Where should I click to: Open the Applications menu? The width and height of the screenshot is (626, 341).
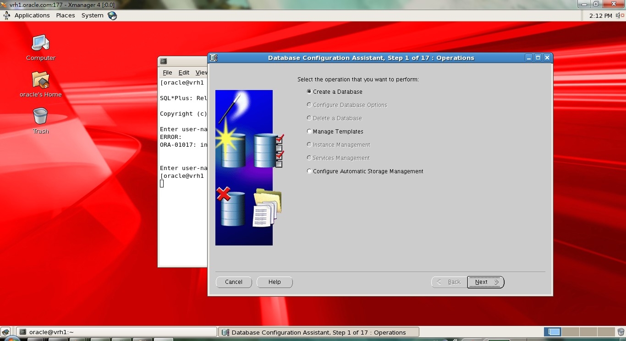[x=32, y=16]
